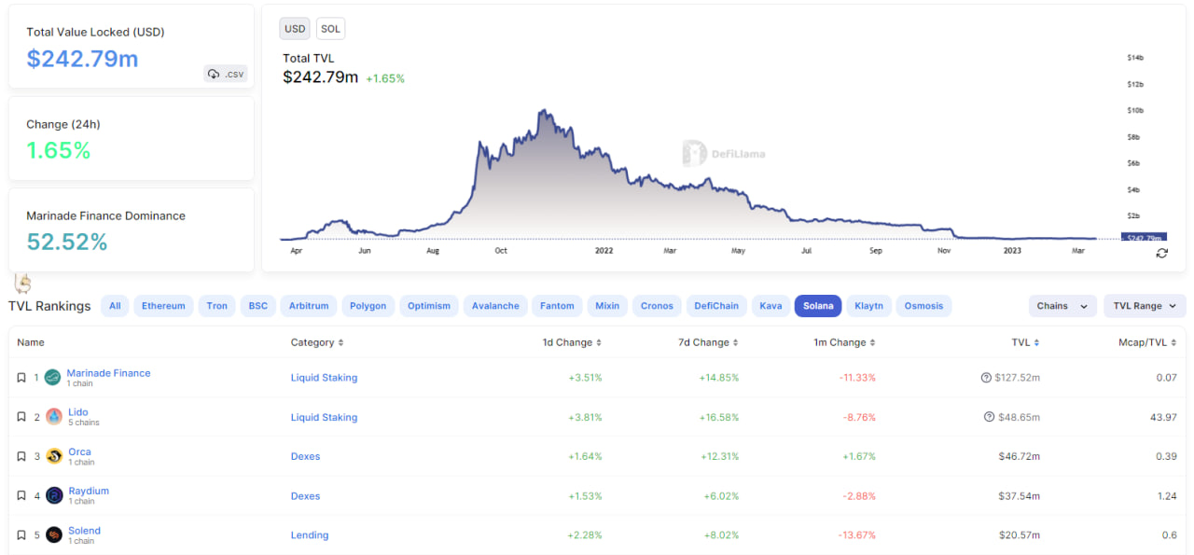The height and width of the screenshot is (555, 1194).
Task: Click the Marinade Finance logo icon
Action: pyautogui.click(x=53, y=378)
